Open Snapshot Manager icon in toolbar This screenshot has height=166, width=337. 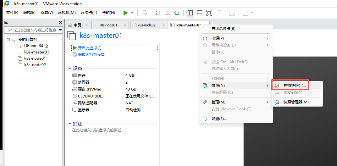pos(177,13)
